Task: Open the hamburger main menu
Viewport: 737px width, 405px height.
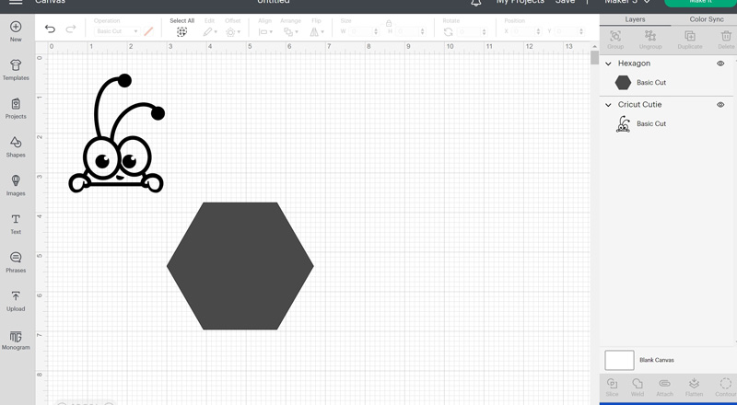Action: tap(16, 2)
